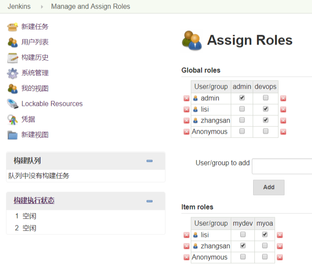Open the 新建视图 sidebar link
The image size is (312, 267).
point(35,135)
